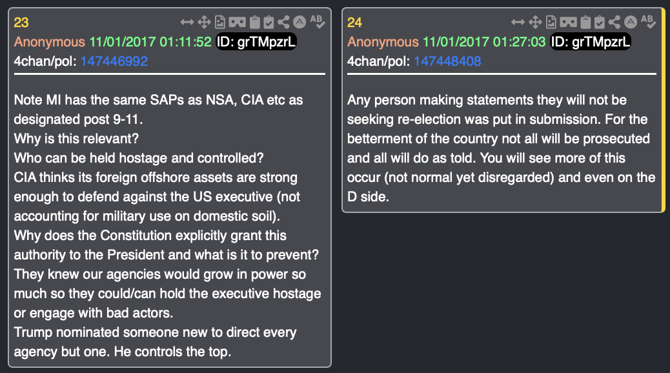The width and height of the screenshot is (670, 373).
Task: Click the AB spellcheck icon on post 23
Action: tap(316, 22)
